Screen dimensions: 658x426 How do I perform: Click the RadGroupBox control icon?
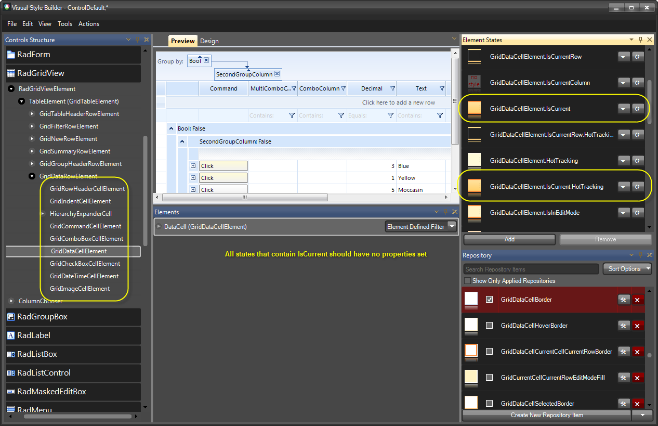click(11, 317)
